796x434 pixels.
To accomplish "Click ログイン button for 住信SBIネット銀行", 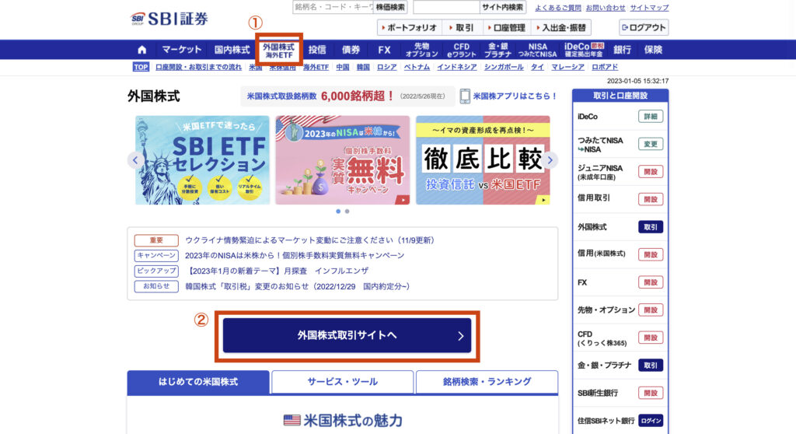I will [x=651, y=421].
